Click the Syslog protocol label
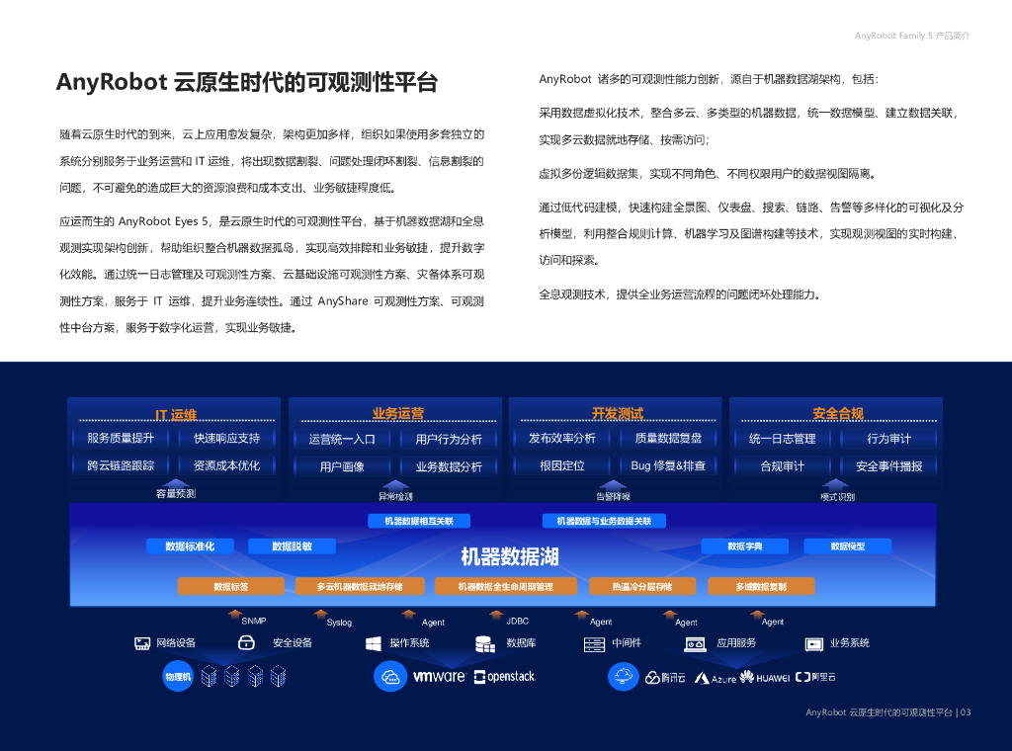This screenshot has height=751, width=1012. tap(339, 622)
